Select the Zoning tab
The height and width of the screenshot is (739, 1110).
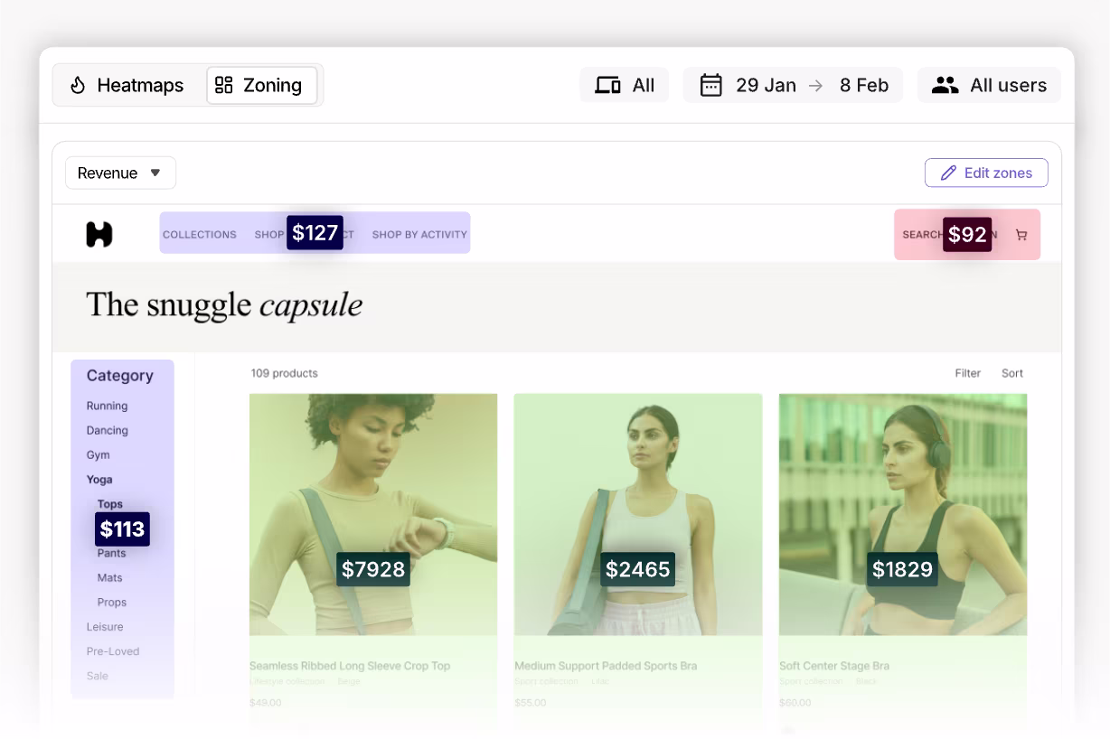[262, 85]
